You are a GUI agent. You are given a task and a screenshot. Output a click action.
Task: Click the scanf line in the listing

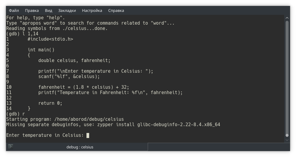coord(69,77)
